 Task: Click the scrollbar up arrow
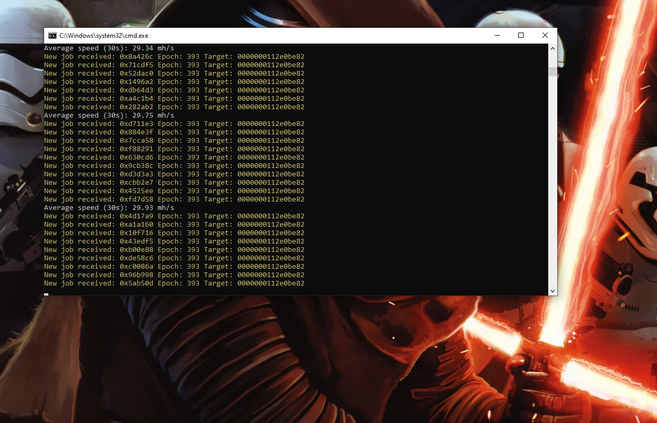click(552, 48)
